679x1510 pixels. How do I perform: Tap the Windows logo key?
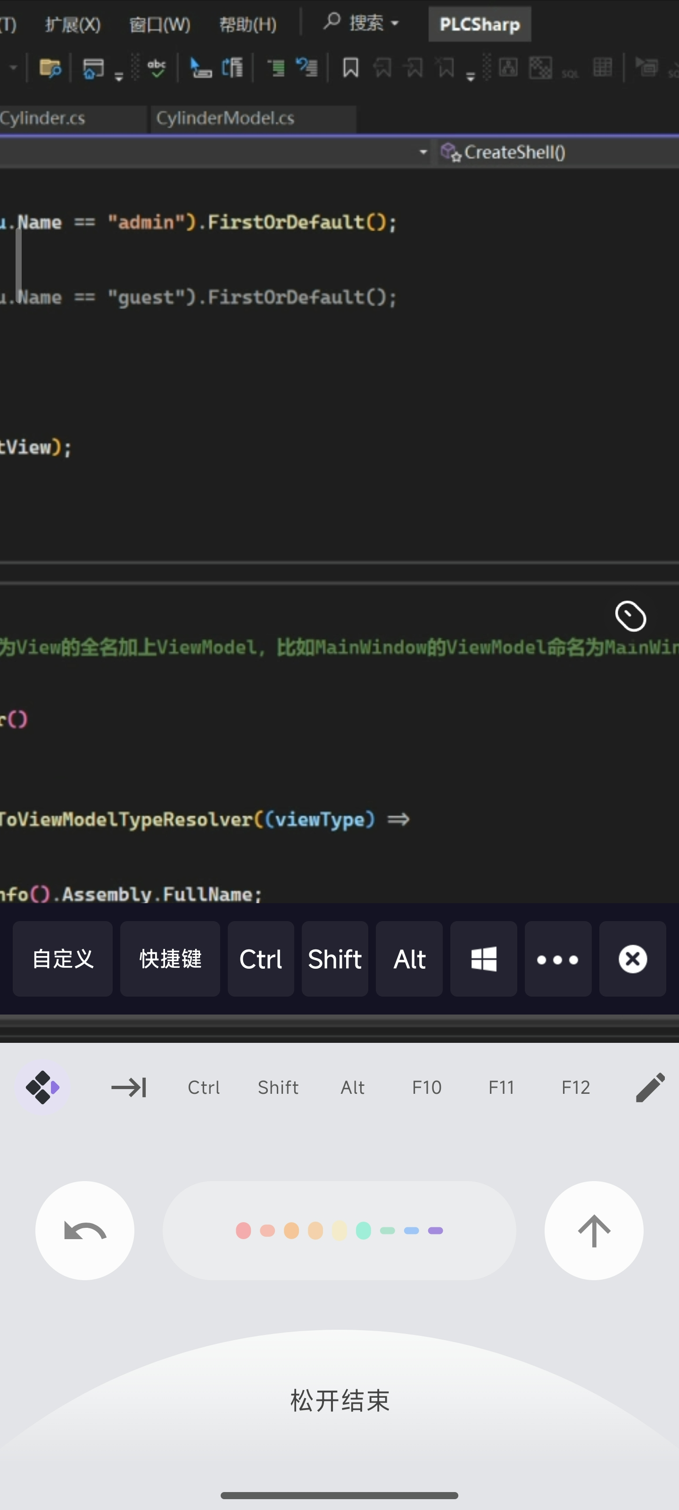point(484,959)
